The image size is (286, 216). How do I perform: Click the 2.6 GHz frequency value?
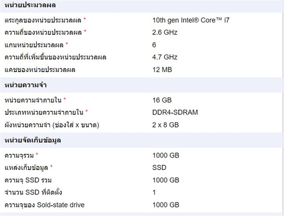pos(165,32)
